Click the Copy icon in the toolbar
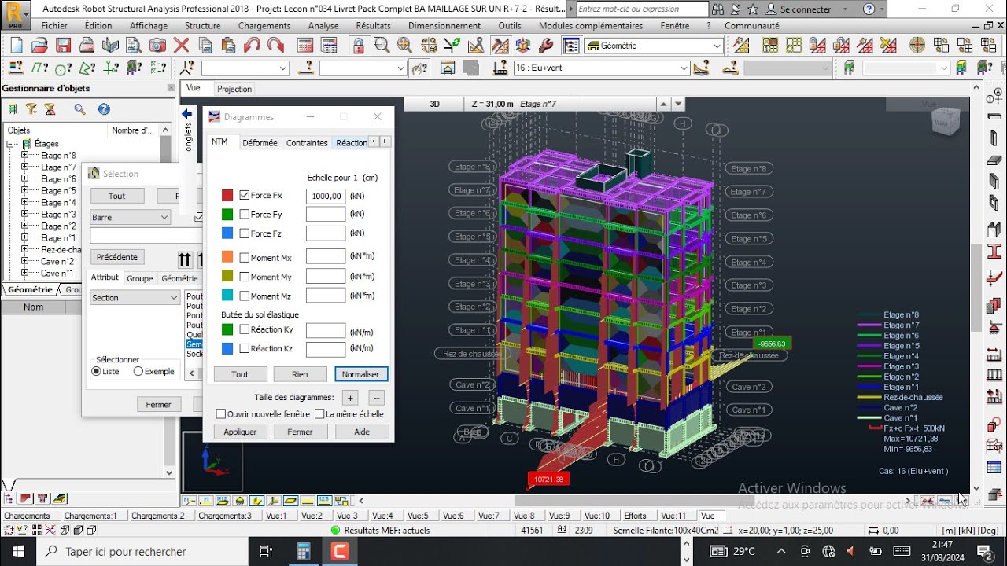This screenshot has height=566, width=1007. coord(205,46)
